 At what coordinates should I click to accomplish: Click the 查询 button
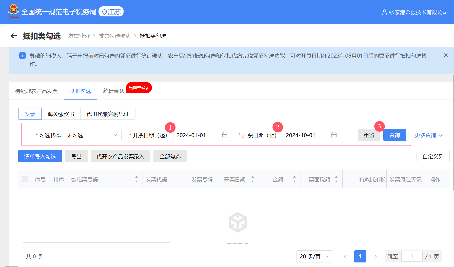click(x=394, y=135)
